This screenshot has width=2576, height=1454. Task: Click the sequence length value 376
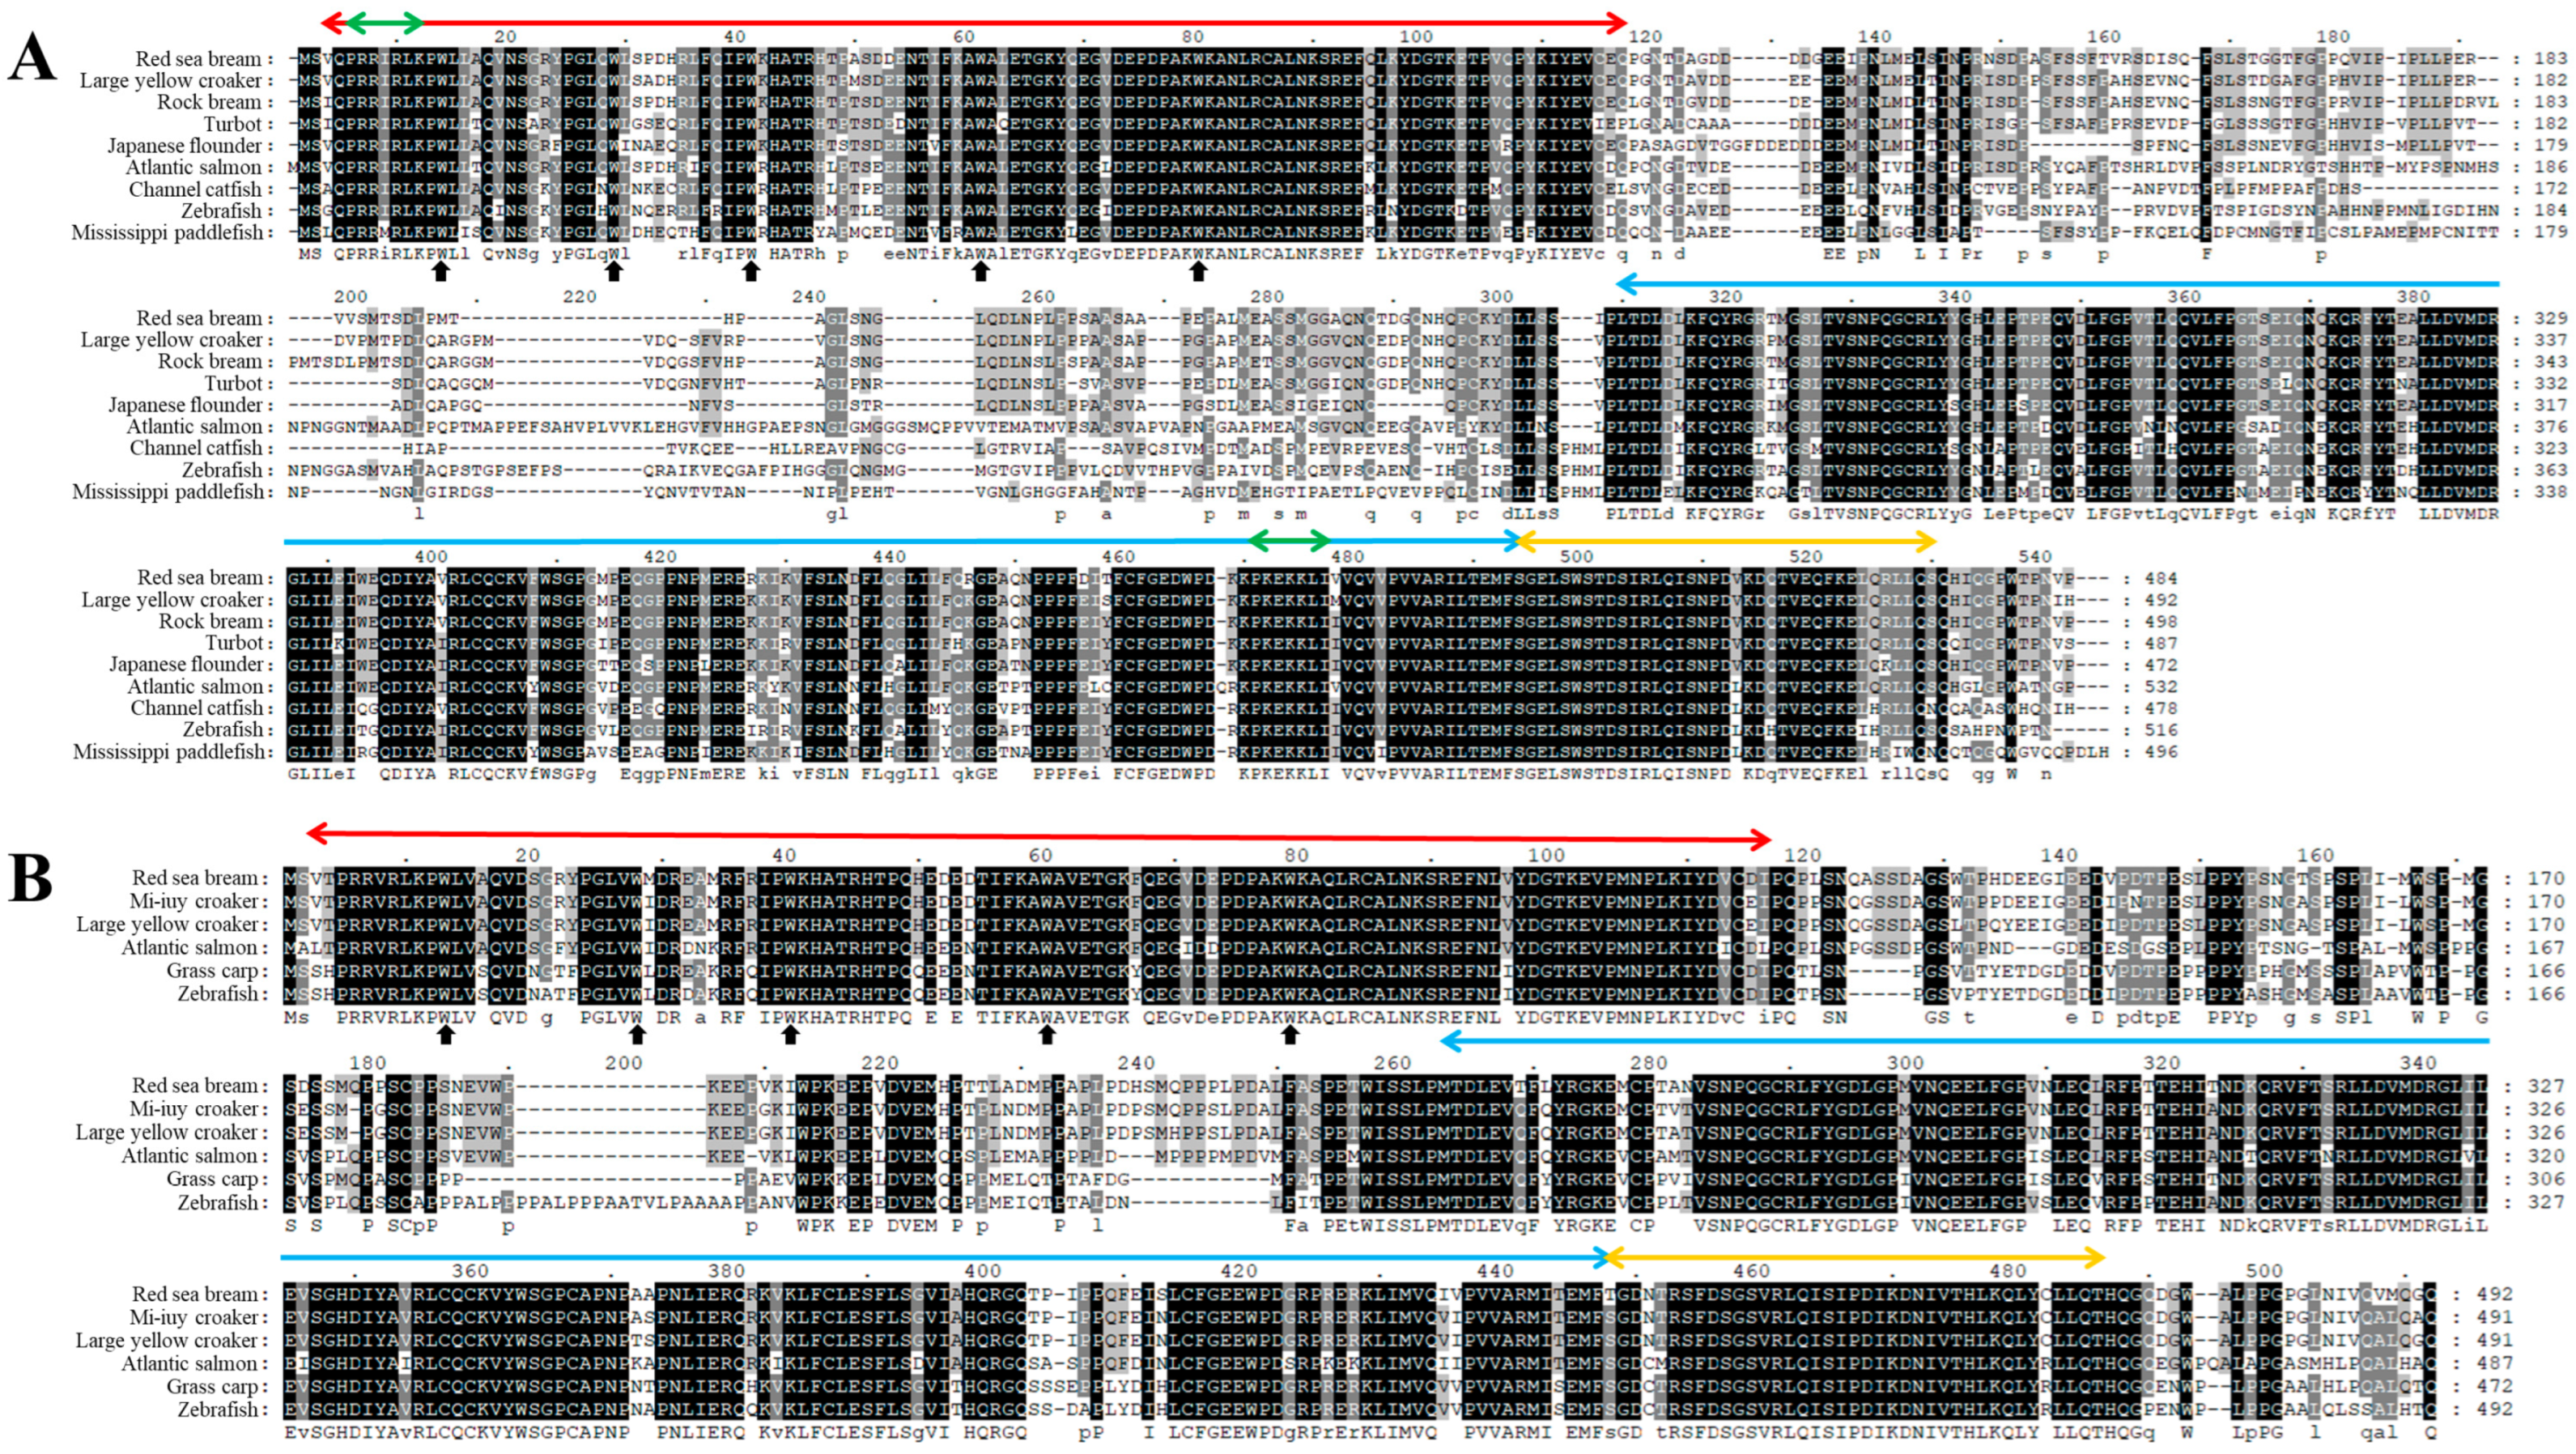(2550, 427)
